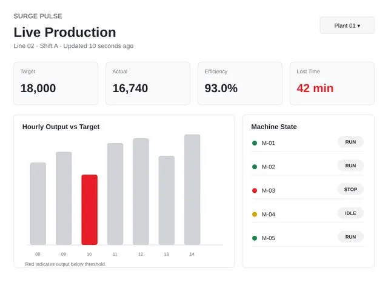The image size is (388, 291).
Task: Click the Hourly Output vs Target heading
Action: (61, 127)
